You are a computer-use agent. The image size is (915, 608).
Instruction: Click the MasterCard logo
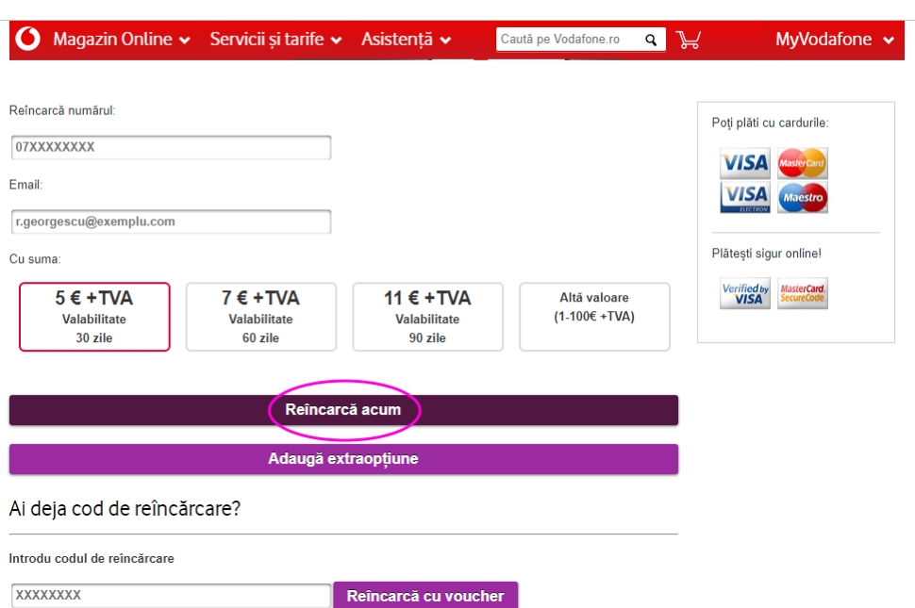click(x=803, y=163)
